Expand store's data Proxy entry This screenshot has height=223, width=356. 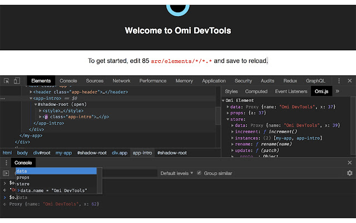coord(233,125)
